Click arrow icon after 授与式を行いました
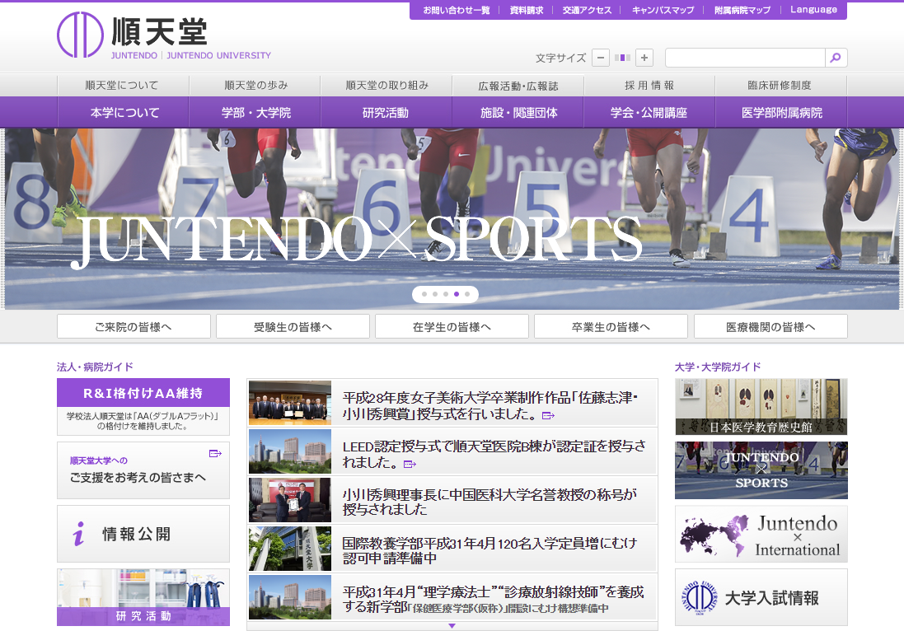Image resolution: width=904 pixels, height=631 pixels. (x=548, y=415)
